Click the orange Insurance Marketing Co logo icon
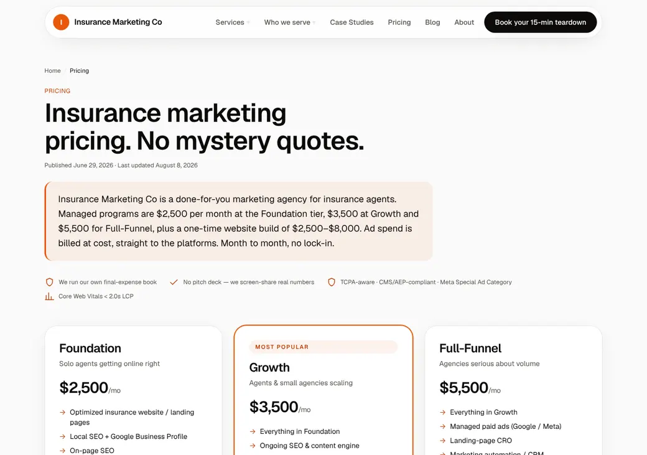Viewport: 647px width, 455px height. (61, 22)
